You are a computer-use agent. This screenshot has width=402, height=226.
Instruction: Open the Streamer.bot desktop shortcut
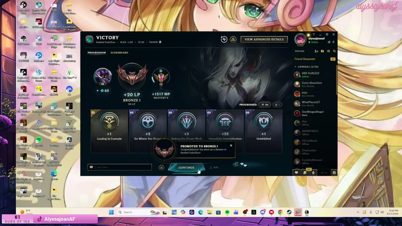(39, 125)
